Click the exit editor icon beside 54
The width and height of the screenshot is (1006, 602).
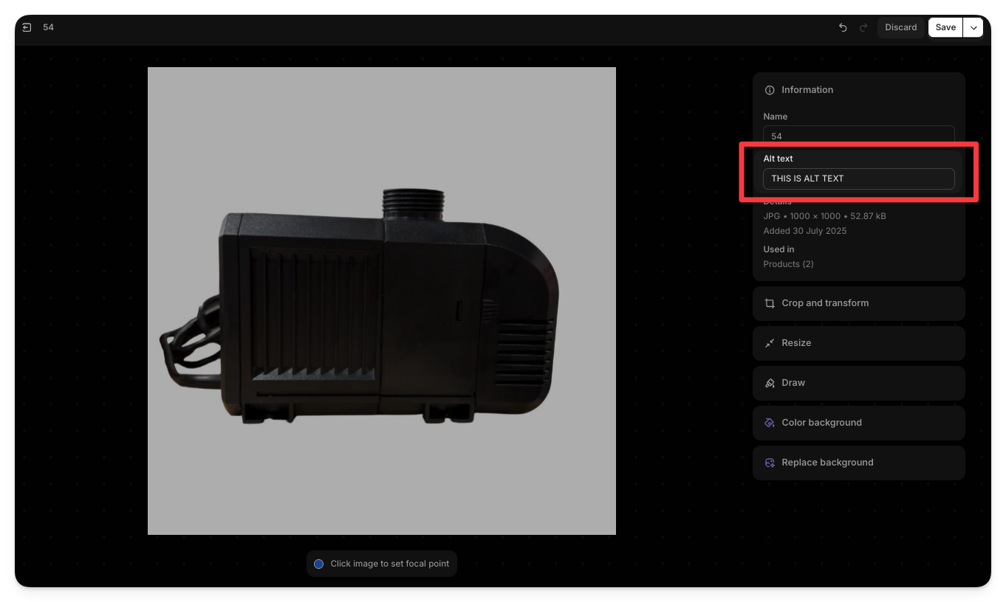(27, 27)
